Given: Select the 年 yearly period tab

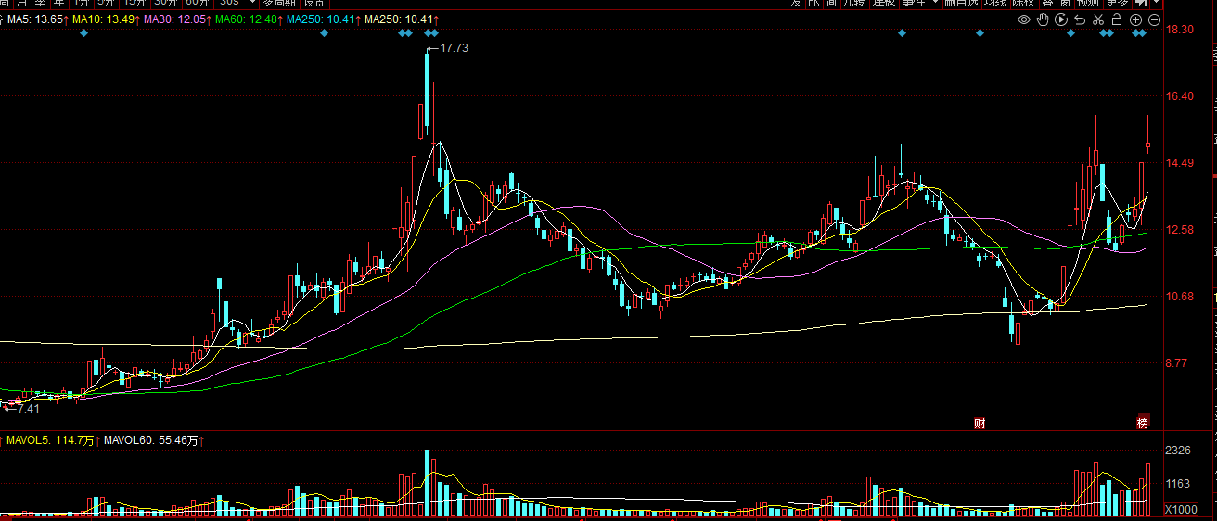Looking at the screenshot, I should pos(58,4).
